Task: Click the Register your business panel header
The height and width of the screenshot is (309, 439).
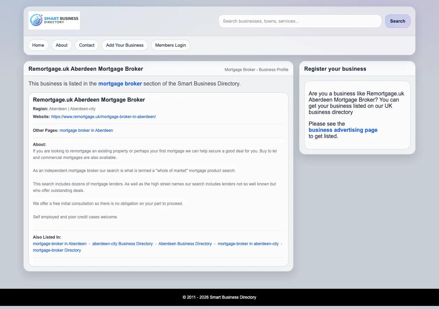Action: (x=335, y=69)
